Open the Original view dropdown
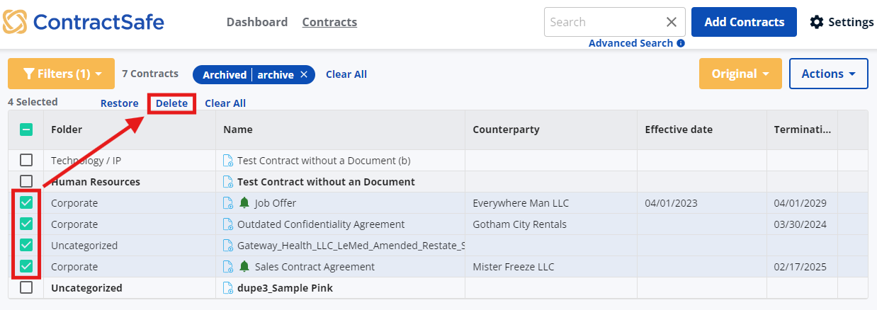The height and width of the screenshot is (310, 877). pyautogui.click(x=740, y=74)
